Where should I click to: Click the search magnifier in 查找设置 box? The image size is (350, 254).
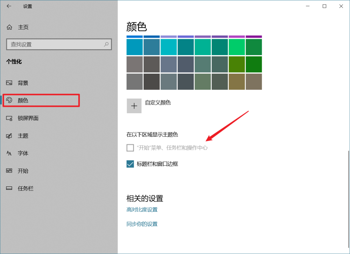pos(106,45)
